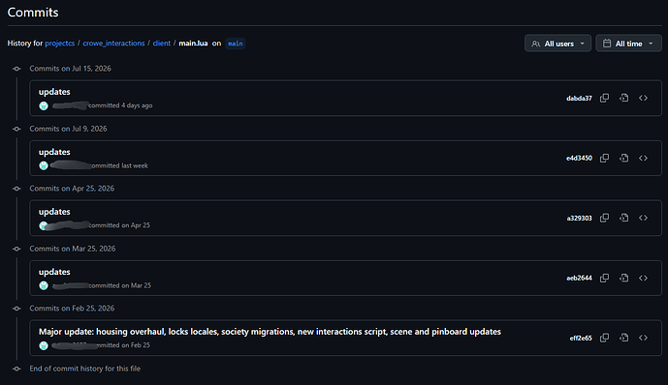Click author avatar on the Feb 25 commit
668x385 pixels.
coord(44,345)
